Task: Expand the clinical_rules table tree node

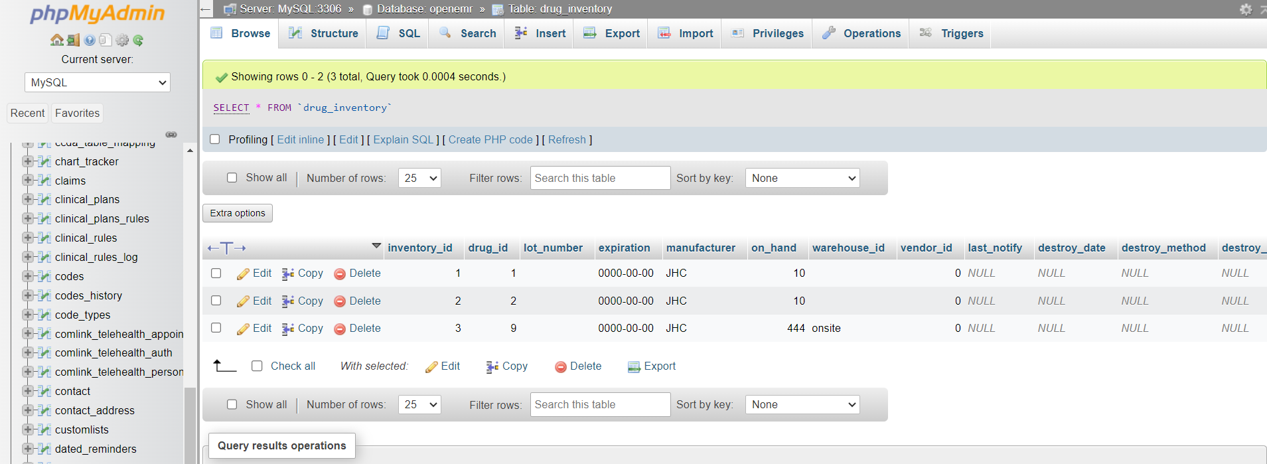Action: pyautogui.click(x=28, y=238)
